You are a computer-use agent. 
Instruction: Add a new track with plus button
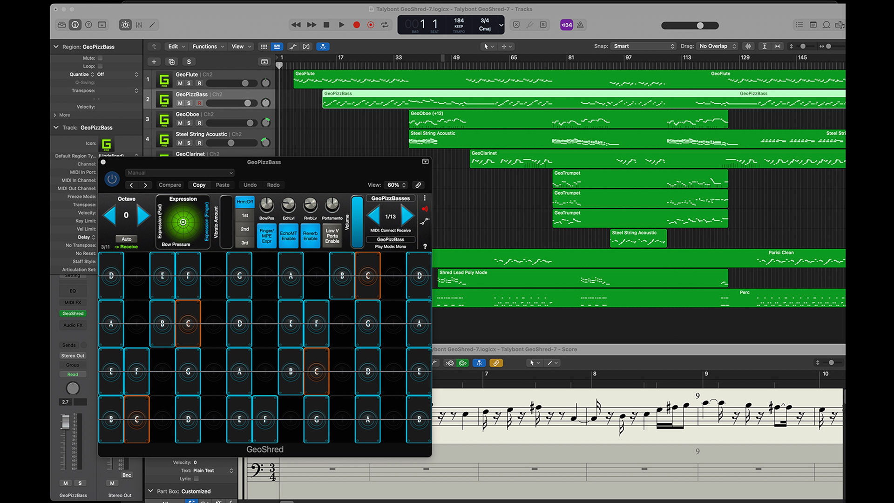(x=154, y=61)
